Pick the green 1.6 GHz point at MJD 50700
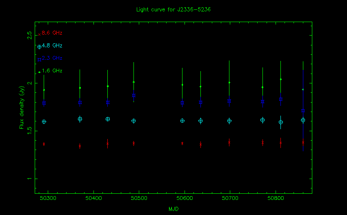The height and width of the screenshot is (215, 347). [x=229, y=83]
